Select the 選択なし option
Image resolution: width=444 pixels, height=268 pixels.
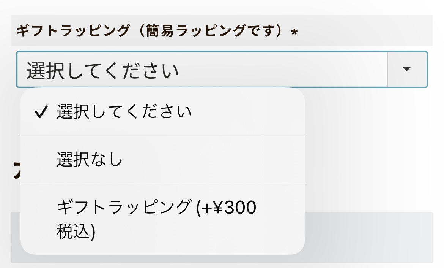[90, 160]
